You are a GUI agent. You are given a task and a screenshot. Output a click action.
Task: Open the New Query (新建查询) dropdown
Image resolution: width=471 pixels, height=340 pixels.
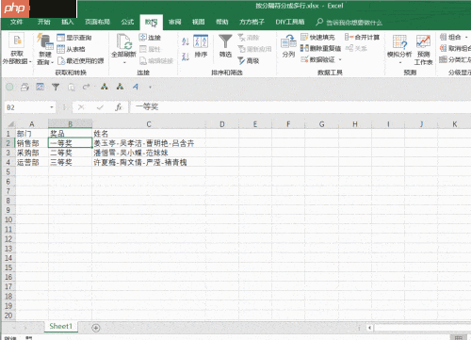[x=45, y=49]
